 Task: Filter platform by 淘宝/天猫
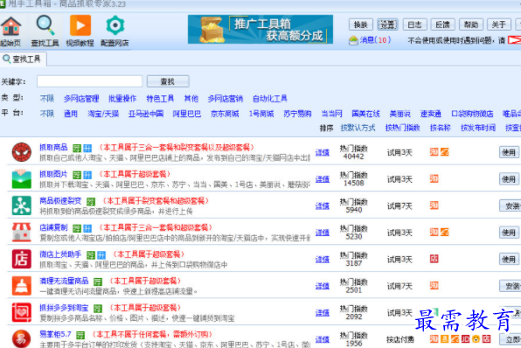[103, 114]
